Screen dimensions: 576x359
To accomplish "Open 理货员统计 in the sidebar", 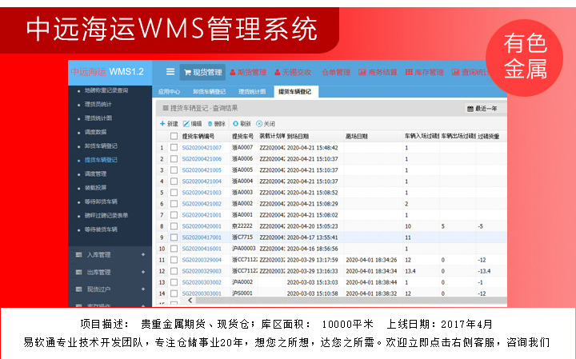I will pos(98,104).
